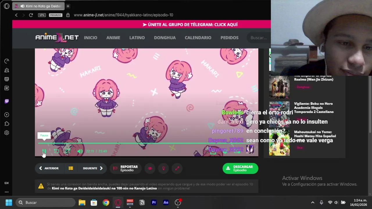Reload the current page
The width and height of the screenshot is (372, 209).
click(x=31, y=15)
